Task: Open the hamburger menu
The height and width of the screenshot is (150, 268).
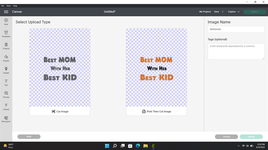Action: [6, 12]
